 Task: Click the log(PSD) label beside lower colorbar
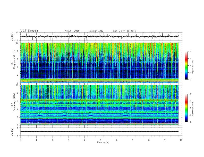[x=193, y=109]
